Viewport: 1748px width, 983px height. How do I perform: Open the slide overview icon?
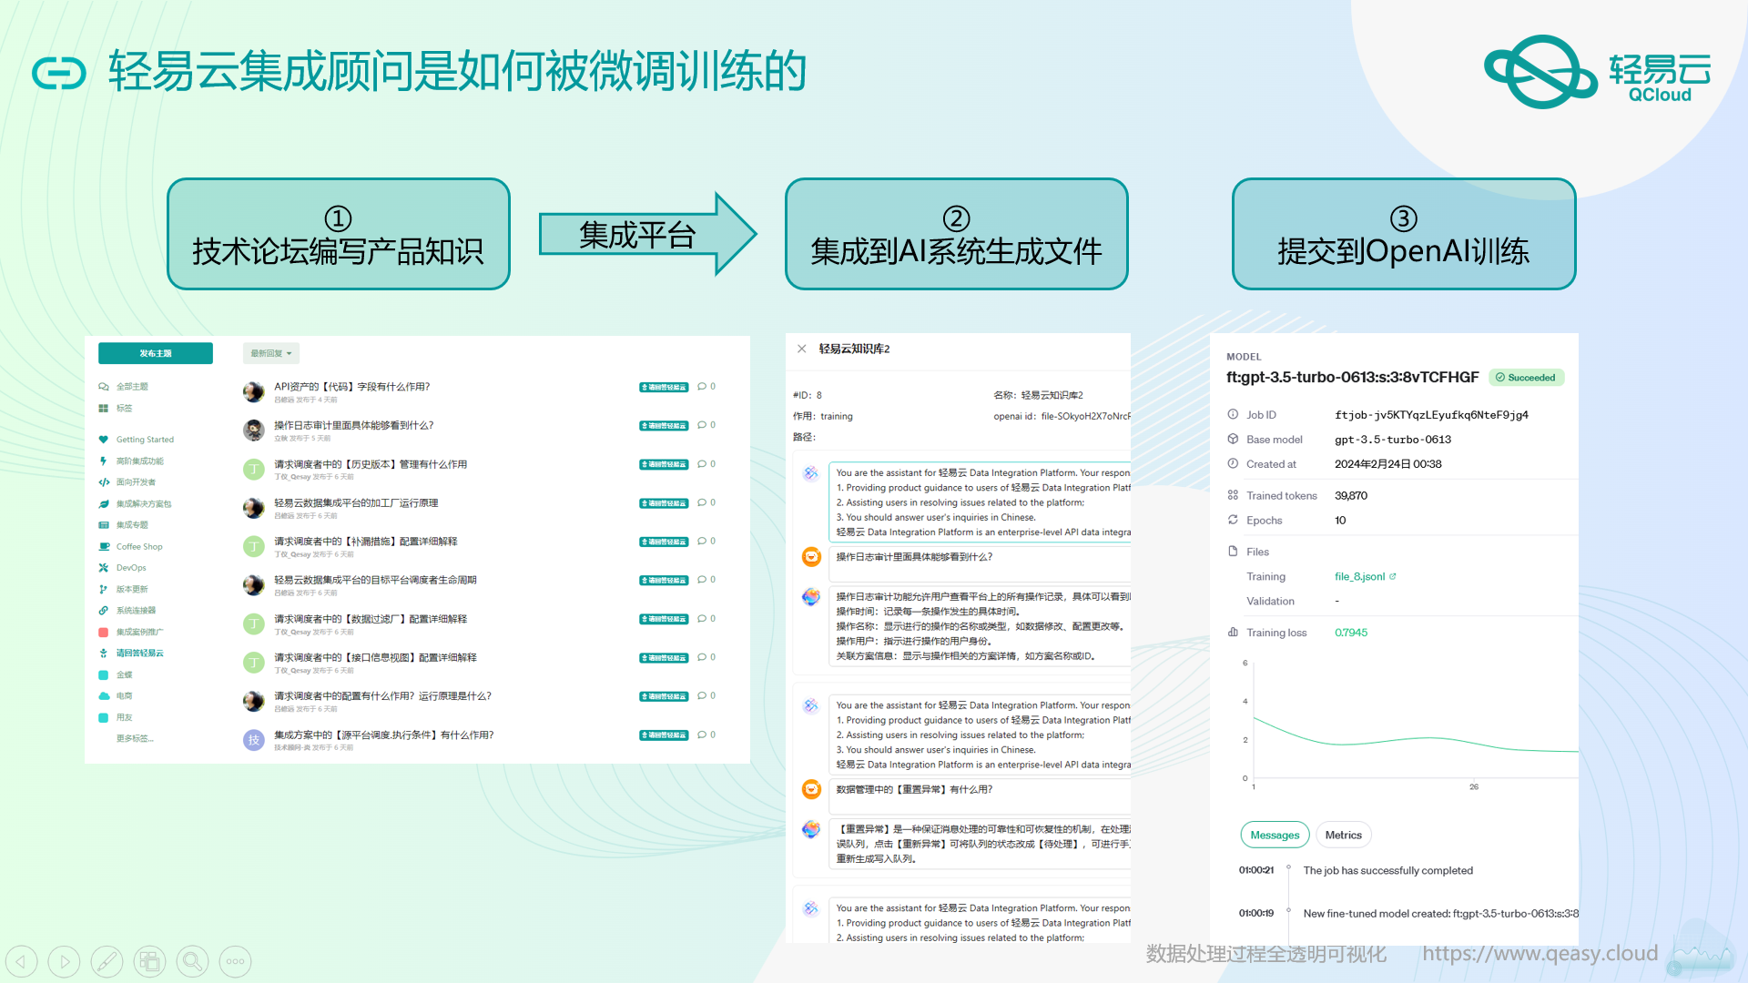click(x=149, y=961)
